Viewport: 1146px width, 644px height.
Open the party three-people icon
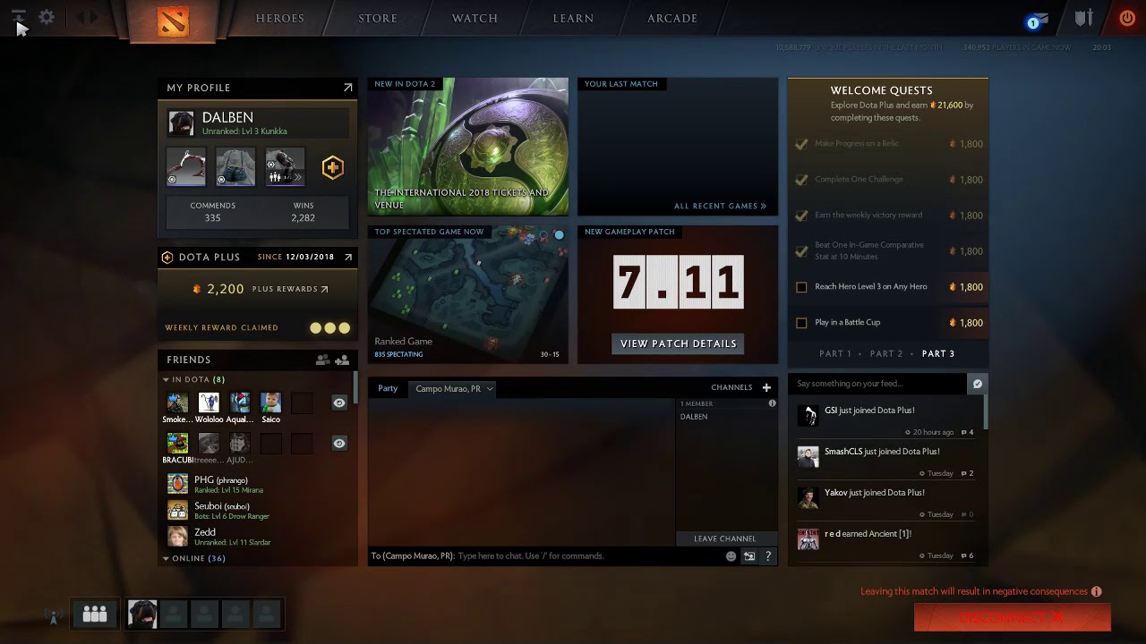[95, 614]
